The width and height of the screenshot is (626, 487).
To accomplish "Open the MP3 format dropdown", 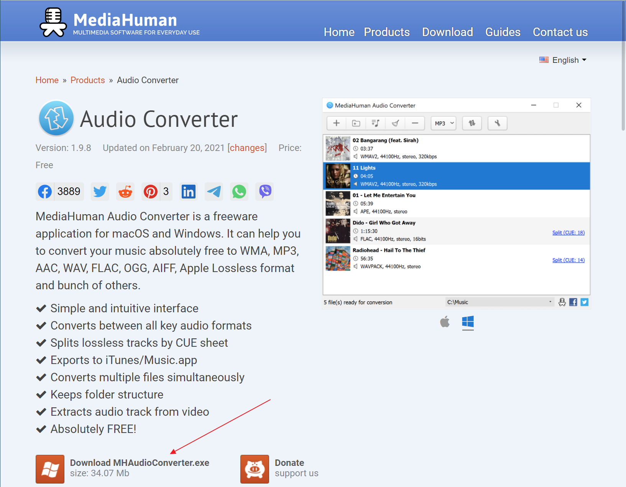I will (x=444, y=123).
